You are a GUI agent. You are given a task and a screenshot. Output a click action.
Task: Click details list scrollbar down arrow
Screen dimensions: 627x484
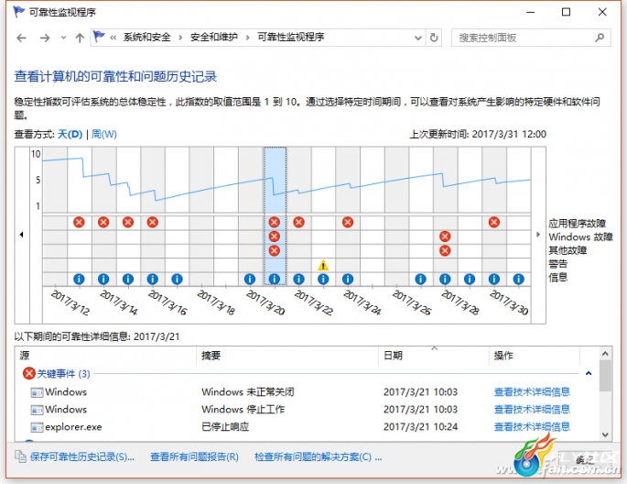click(x=605, y=434)
